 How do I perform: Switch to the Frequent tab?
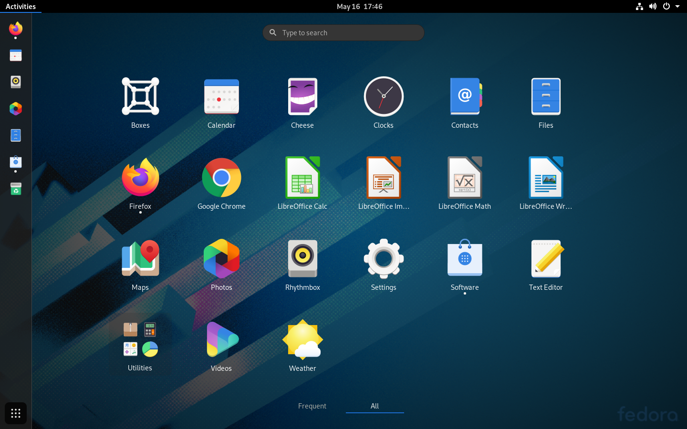coord(312,406)
